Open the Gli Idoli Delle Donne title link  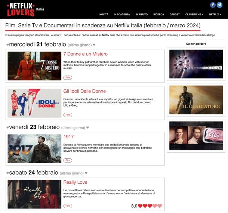click(x=84, y=91)
